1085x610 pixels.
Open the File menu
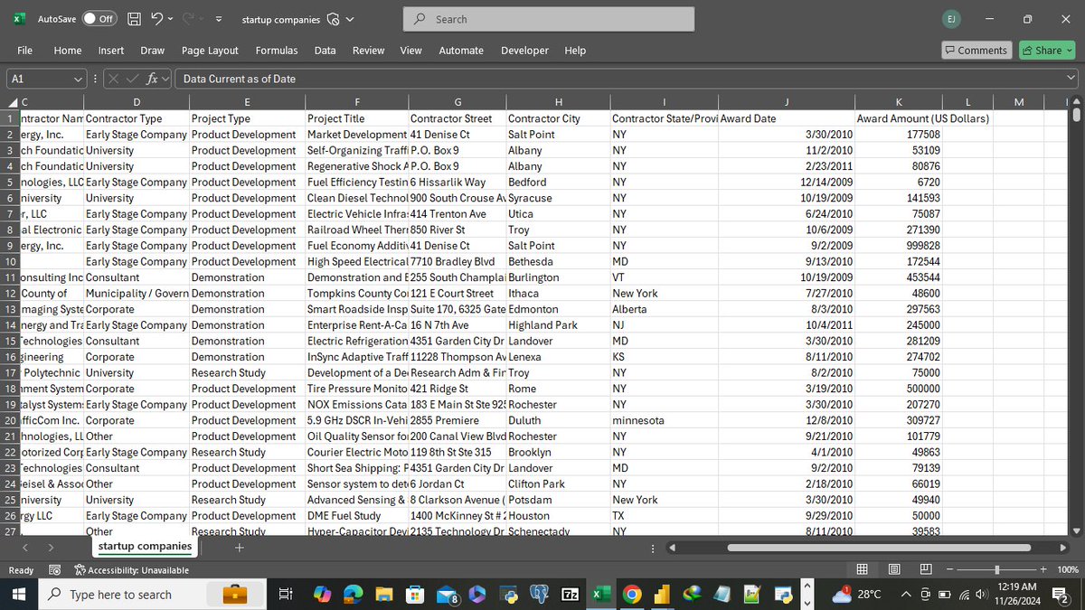24,51
